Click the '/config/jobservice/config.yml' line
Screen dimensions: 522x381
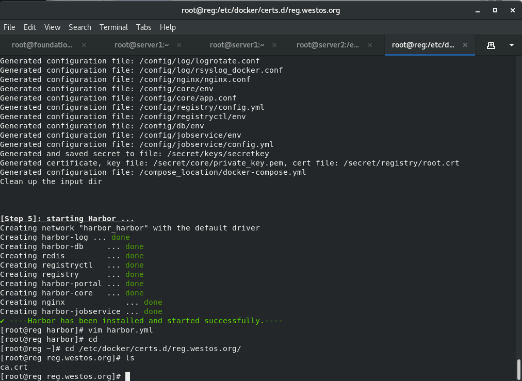(x=137, y=144)
